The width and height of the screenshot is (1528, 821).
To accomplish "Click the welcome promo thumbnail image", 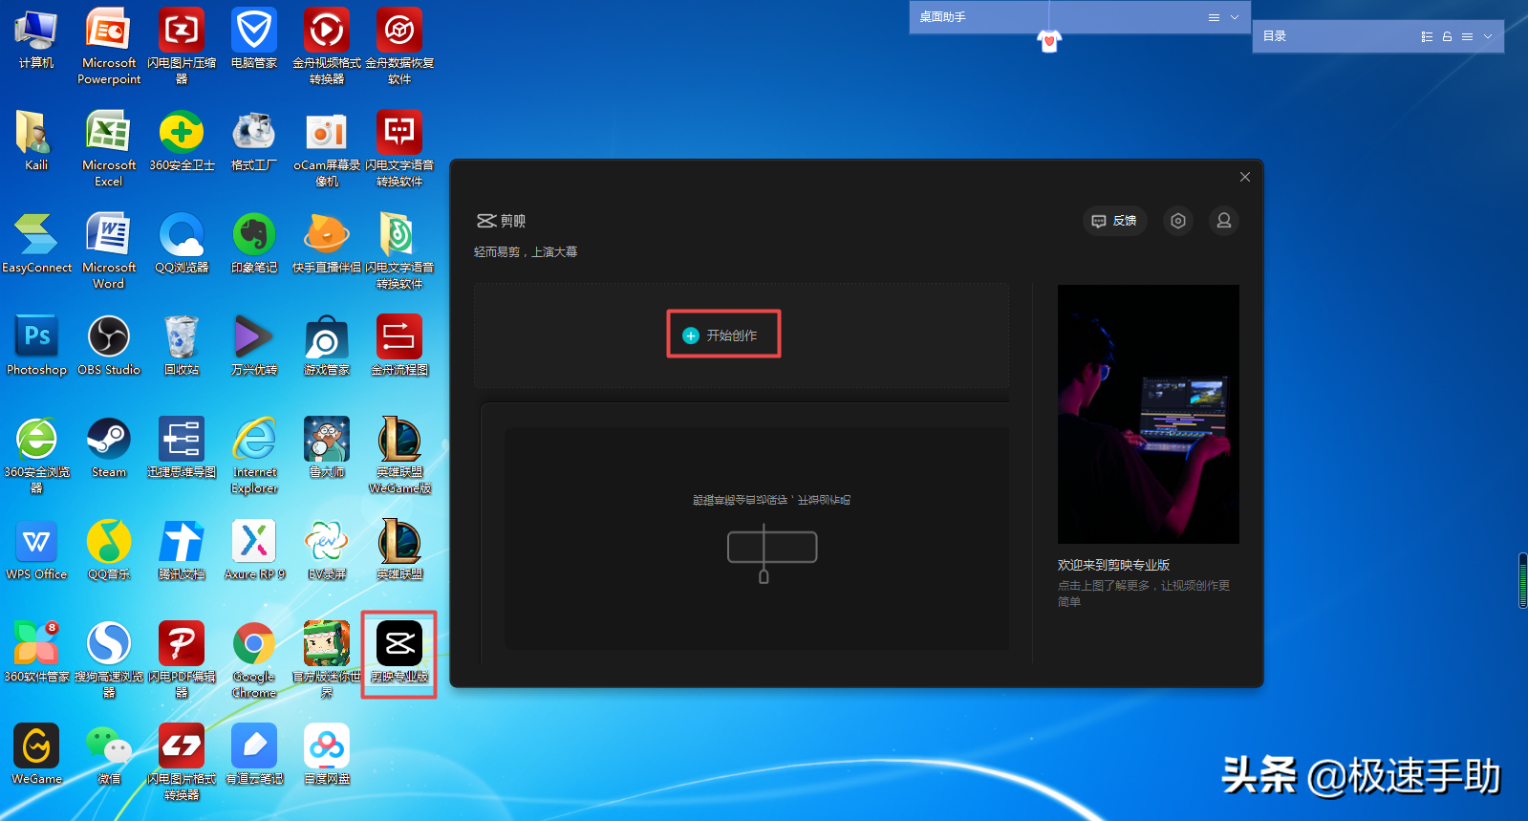I will point(1148,414).
